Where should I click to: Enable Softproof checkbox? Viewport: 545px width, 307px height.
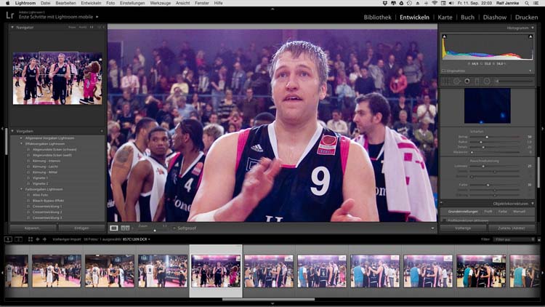174,228
